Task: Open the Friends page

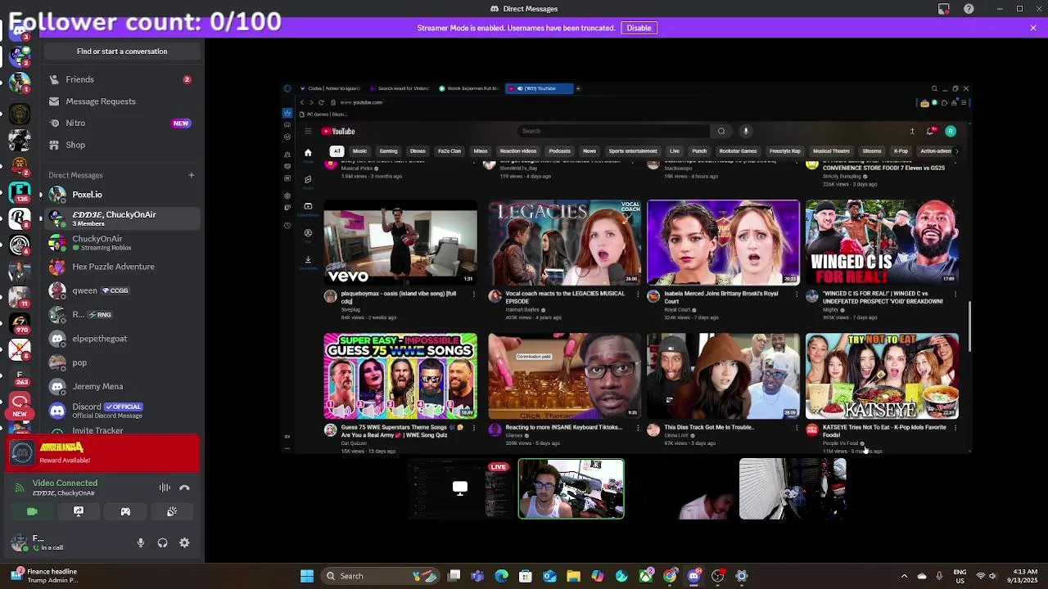Action: click(x=122, y=79)
